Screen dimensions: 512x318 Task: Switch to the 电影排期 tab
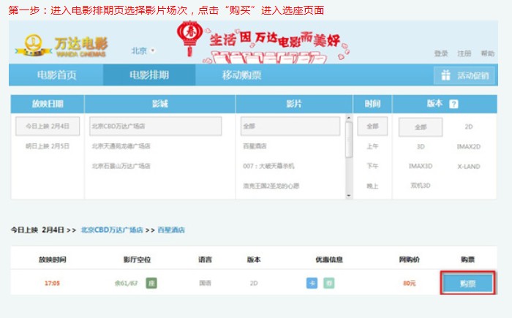coord(149,75)
